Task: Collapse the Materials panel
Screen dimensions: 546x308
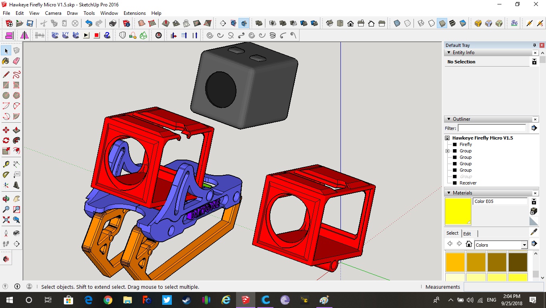Action: coord(448,193)
